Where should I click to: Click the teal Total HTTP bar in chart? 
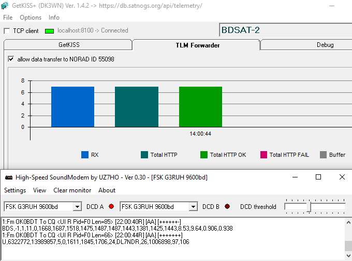pyautogui.click(x=137, y=107)
